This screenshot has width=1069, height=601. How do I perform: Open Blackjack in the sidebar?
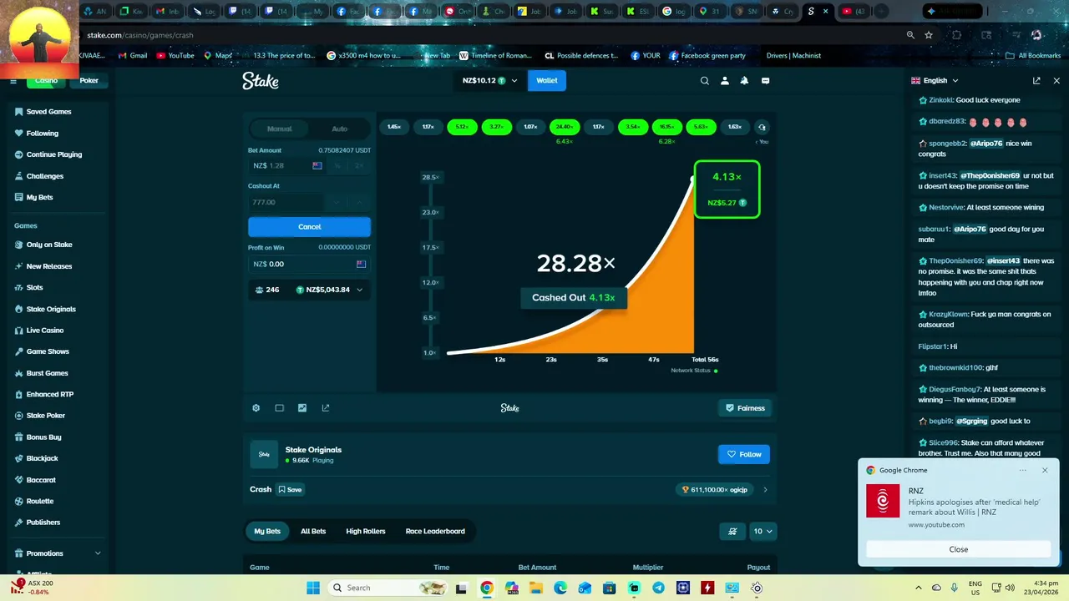click(42, 458)
